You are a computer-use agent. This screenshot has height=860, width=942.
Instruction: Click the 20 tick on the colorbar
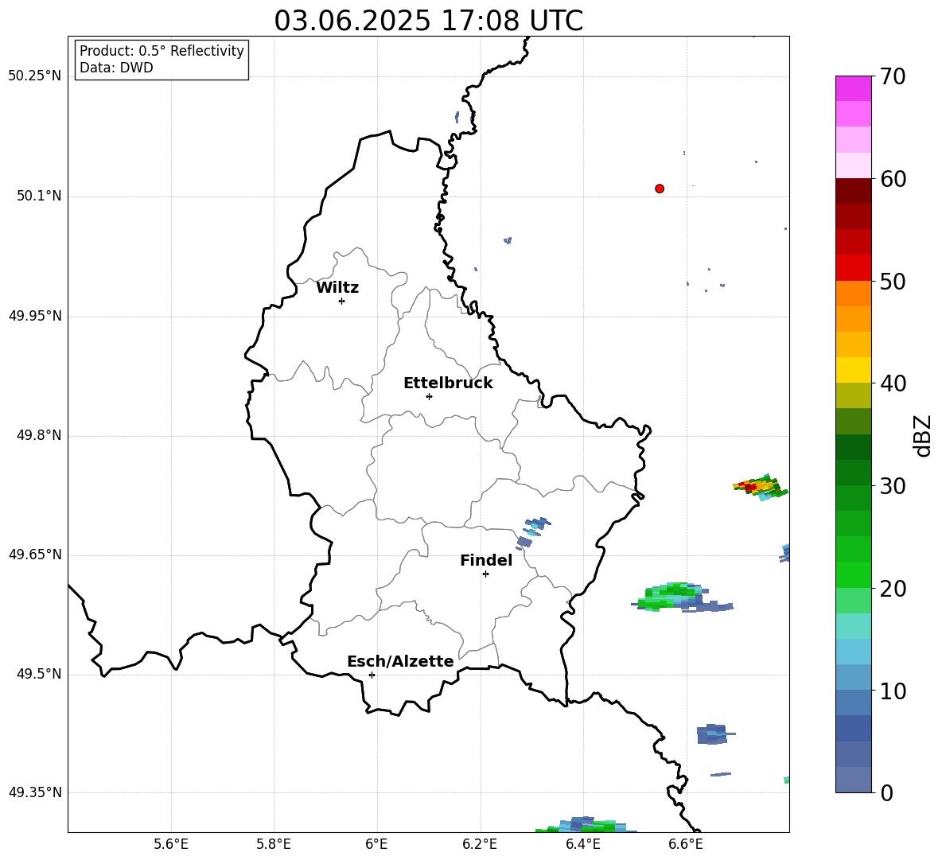(892, 588)
